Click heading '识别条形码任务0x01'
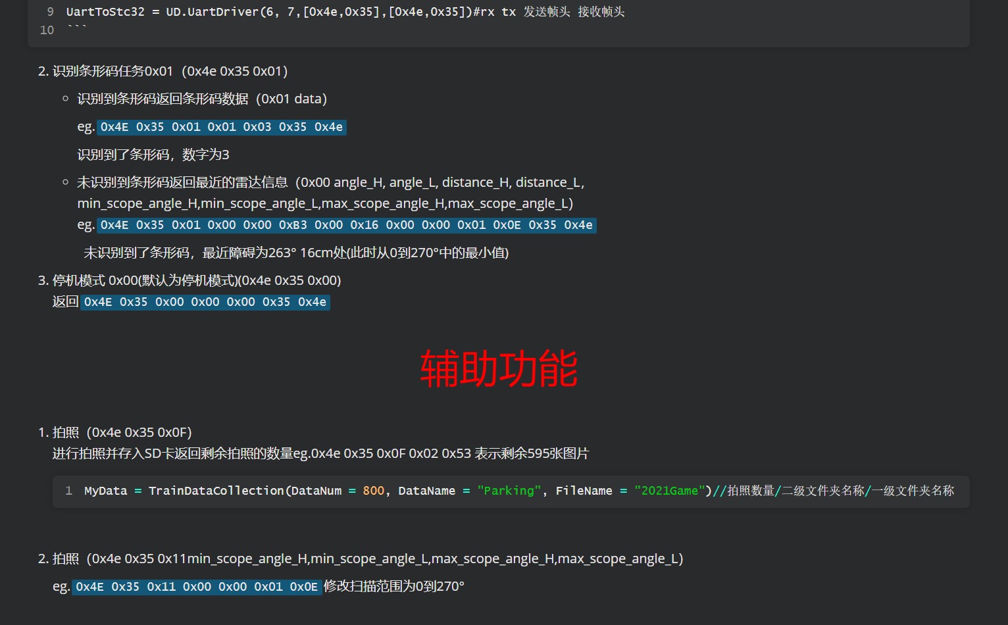 (x=112, y=71)
